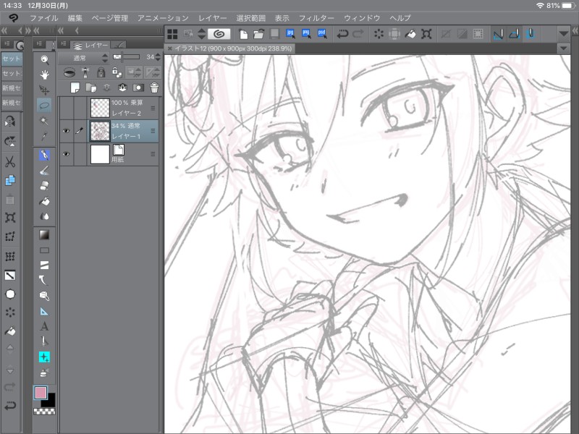Image resolution: width=579 pixels, height=434 pixels.
Task: Toggle Lock layer padlock
Action: click(x=101, y=72)
